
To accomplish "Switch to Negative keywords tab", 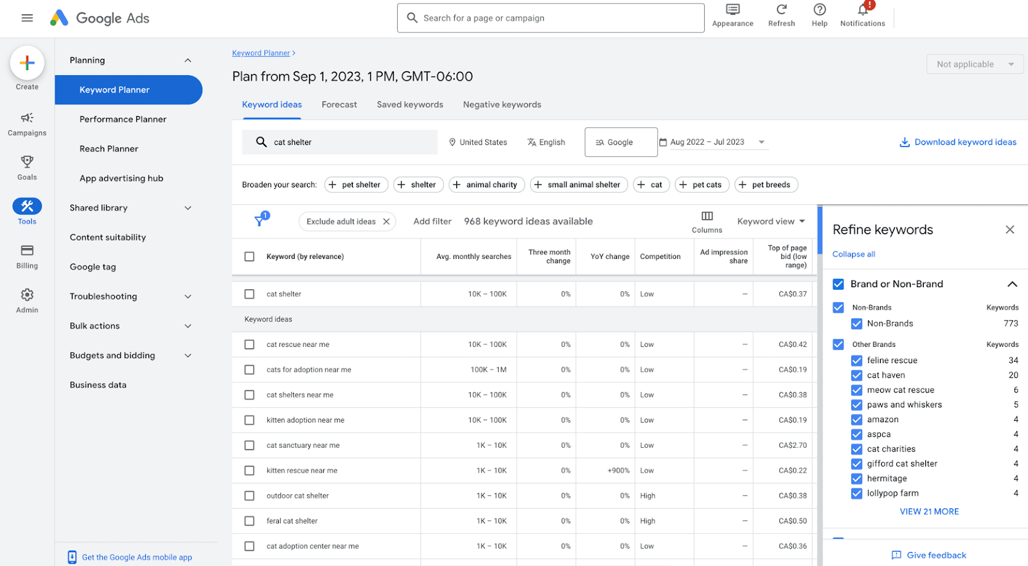I will (x=502, y=105).
